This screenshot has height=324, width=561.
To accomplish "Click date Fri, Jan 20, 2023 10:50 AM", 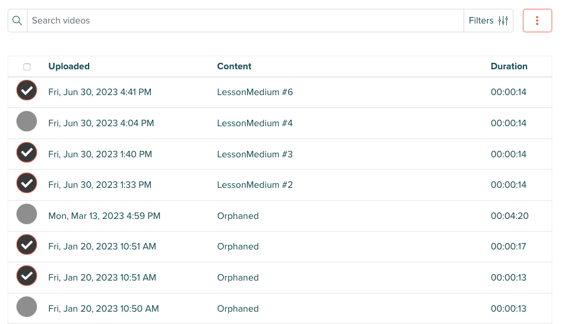I will 103,309.
